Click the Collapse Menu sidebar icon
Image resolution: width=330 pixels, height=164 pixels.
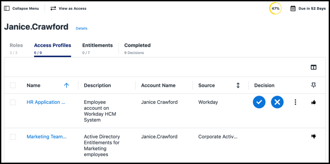[x=7, y=8]
